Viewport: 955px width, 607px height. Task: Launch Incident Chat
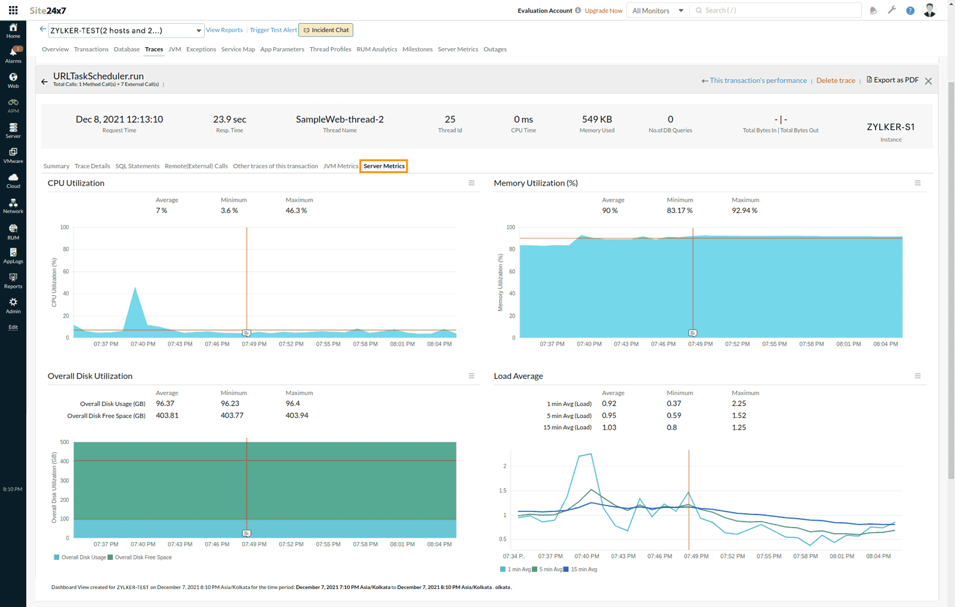click(x=325, y=30)
